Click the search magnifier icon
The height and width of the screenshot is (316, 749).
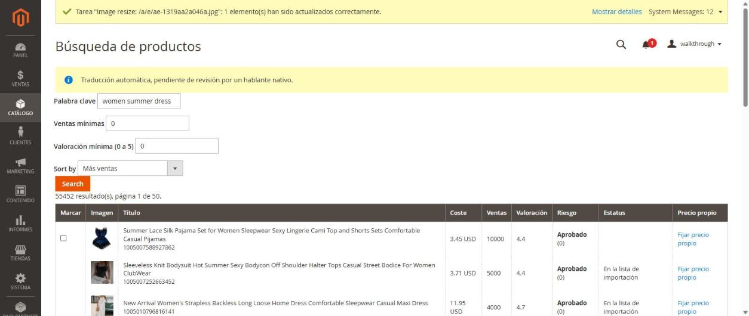621,44
